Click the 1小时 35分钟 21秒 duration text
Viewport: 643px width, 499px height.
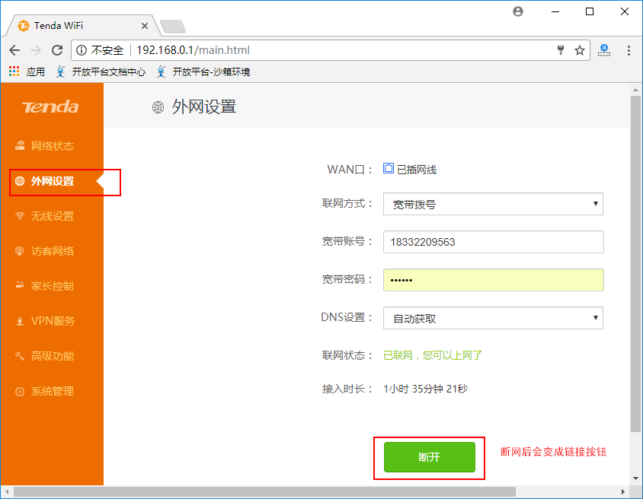[x=425, y=389]
